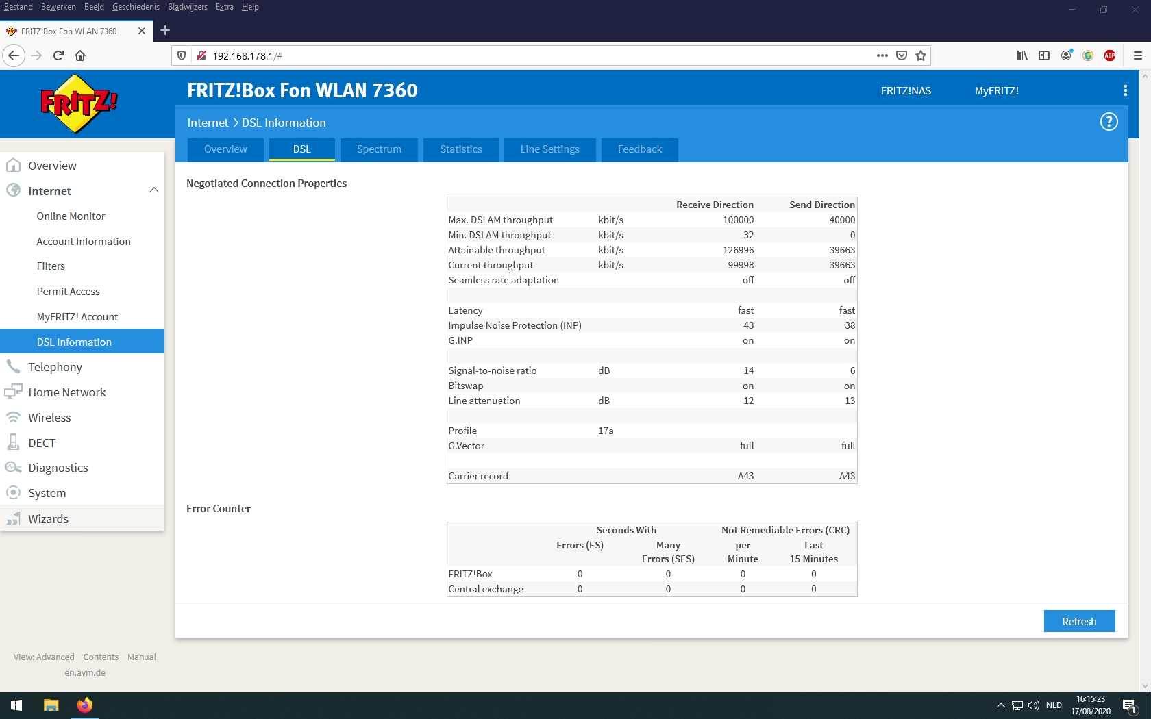
Task: Open the FRITZ!NAS link
Action: (x=906, y=90)
